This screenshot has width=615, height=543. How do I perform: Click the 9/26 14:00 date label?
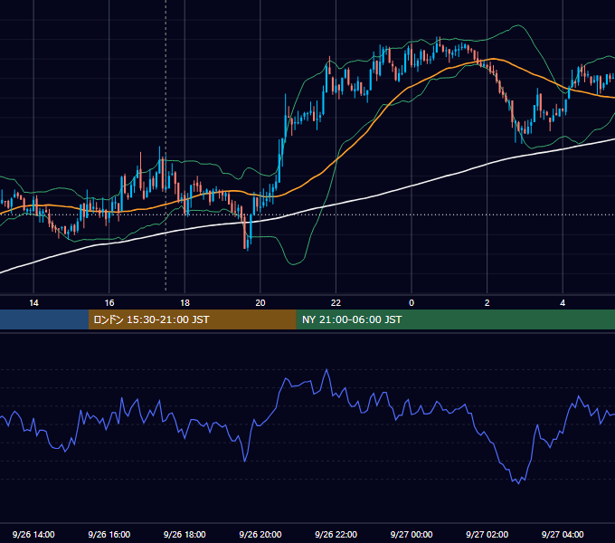pyautogui.click(x=33, y=534)
